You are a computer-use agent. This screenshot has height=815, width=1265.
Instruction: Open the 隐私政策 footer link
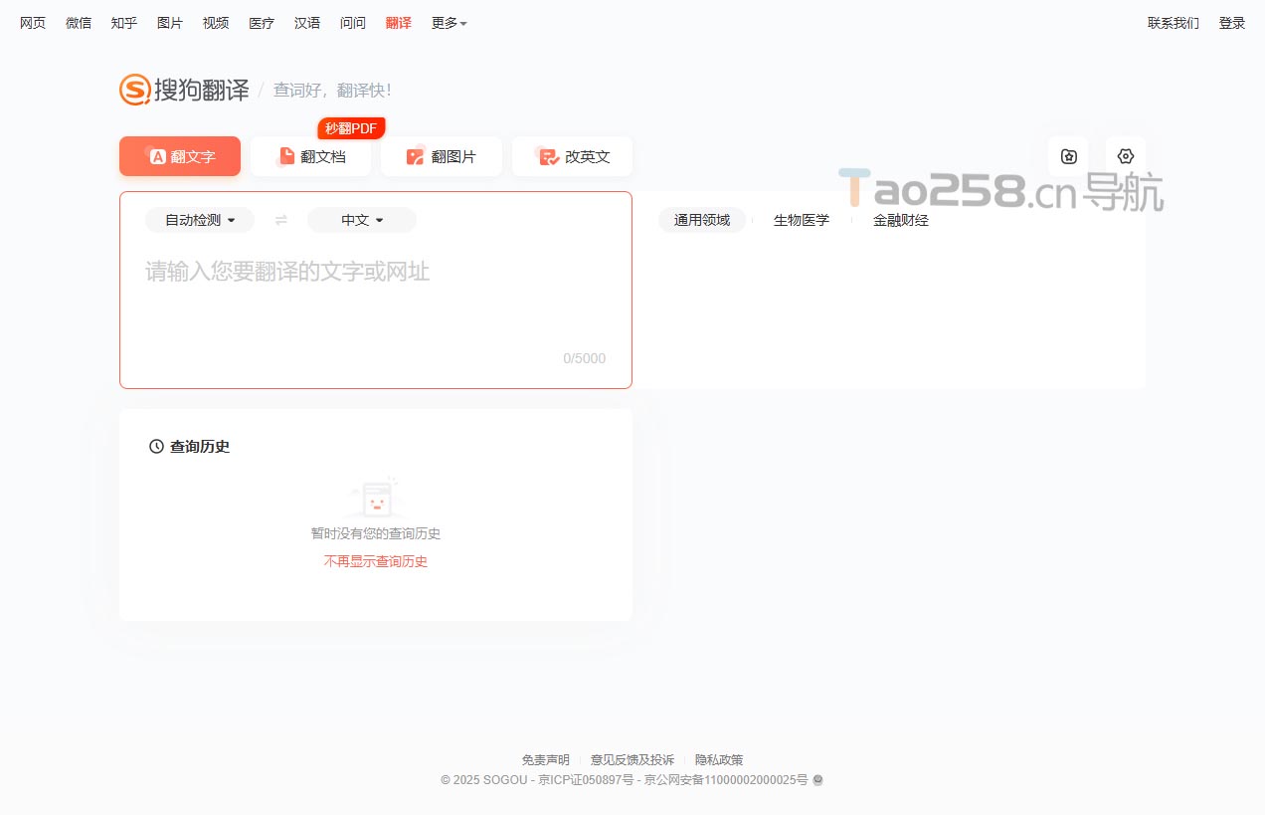click(x=719, y=760)
